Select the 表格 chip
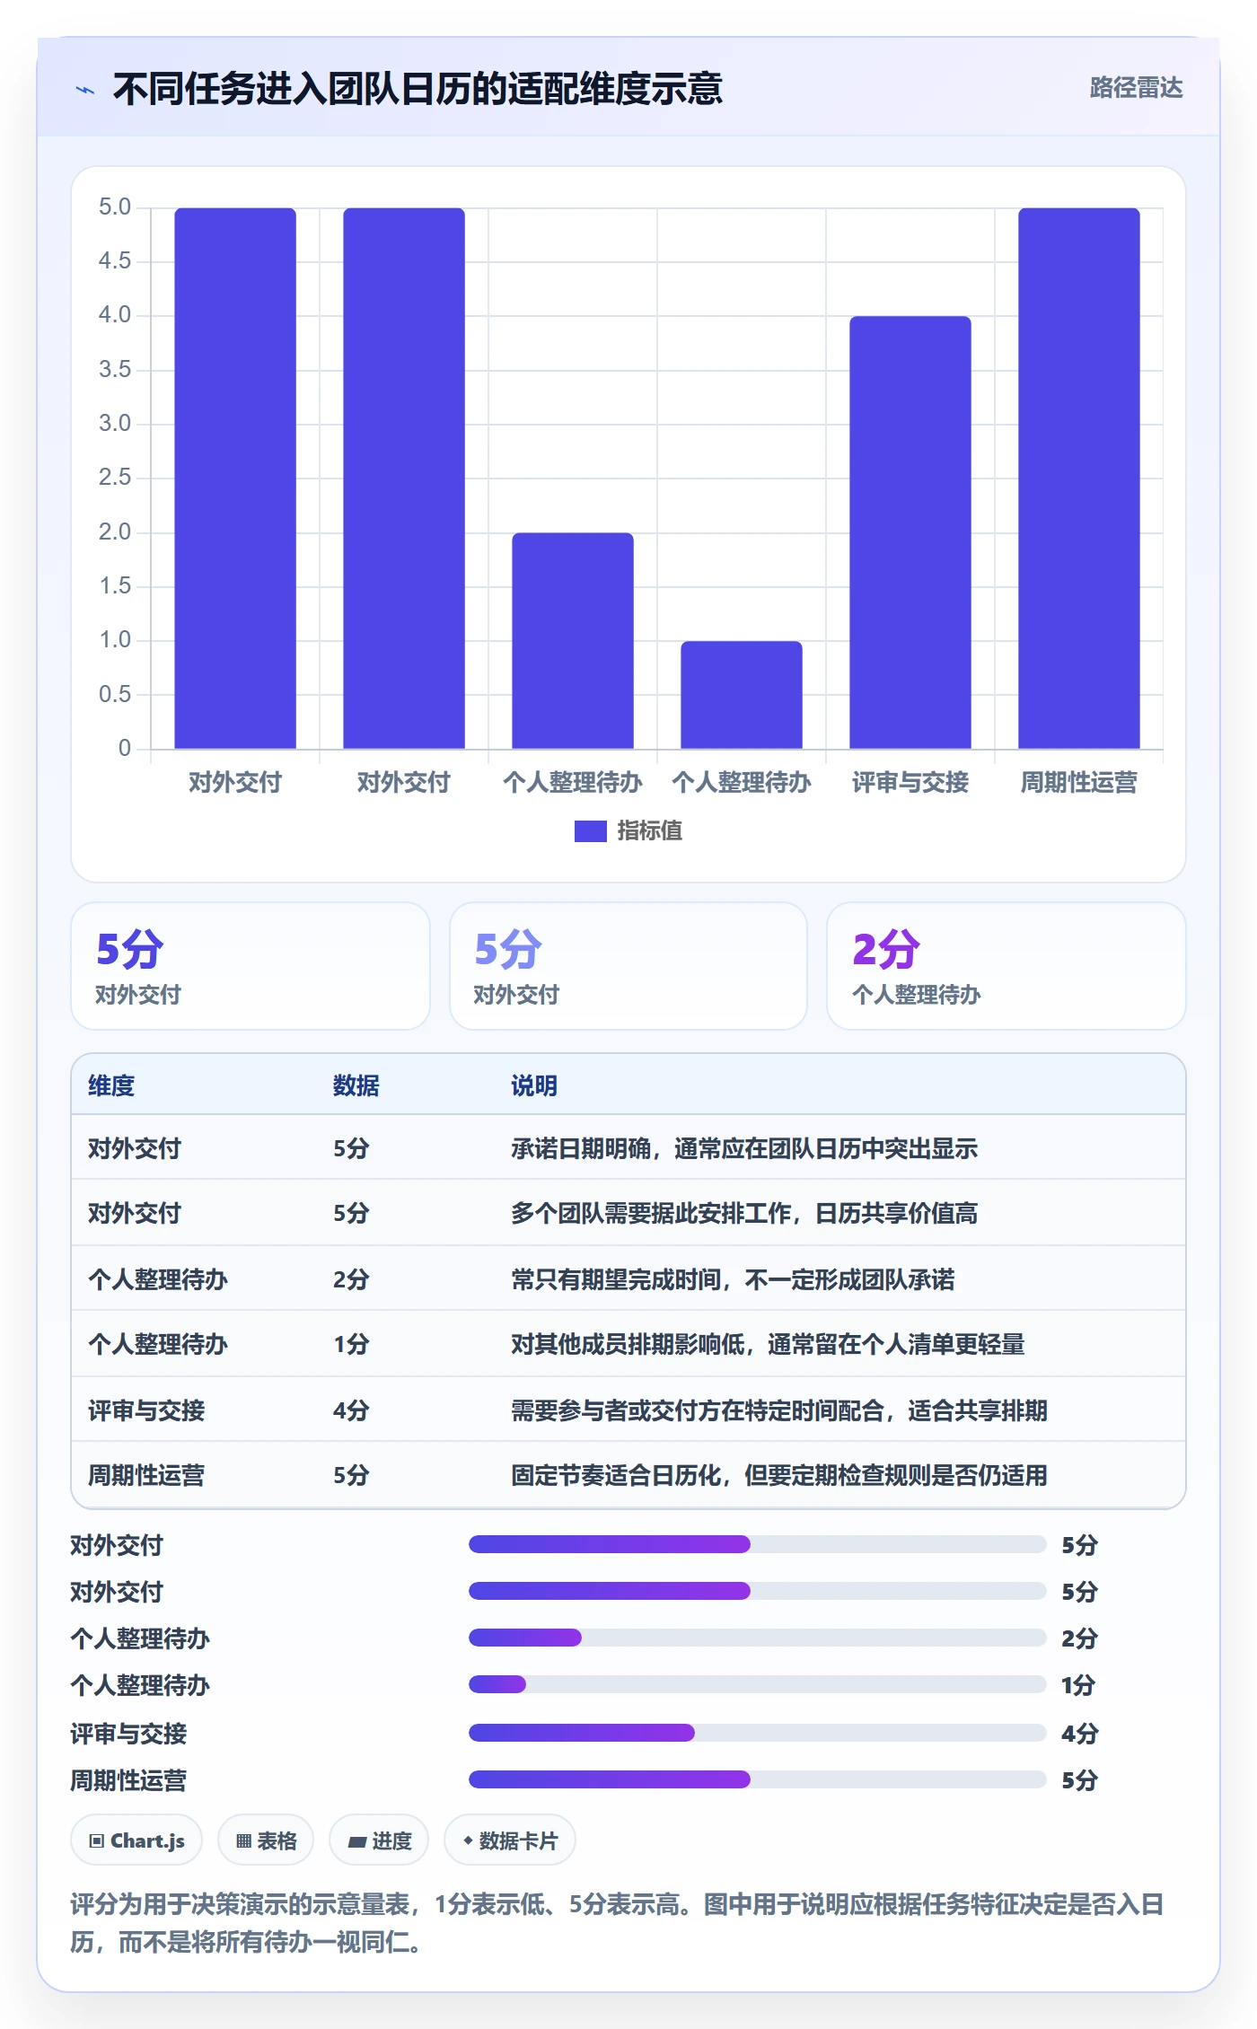Image resolution: width=1257 pixels, height=2029 pixels. click(266, 1840)
